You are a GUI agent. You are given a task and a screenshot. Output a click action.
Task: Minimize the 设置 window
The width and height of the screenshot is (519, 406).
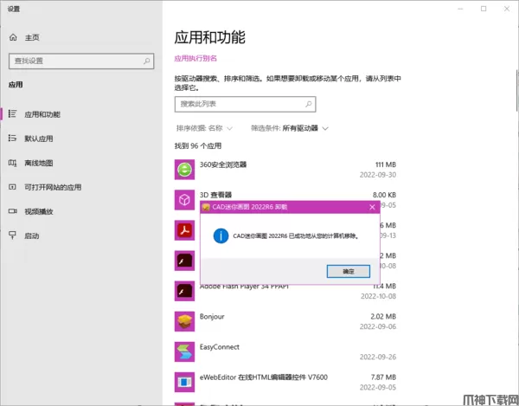click(x=460, y=9)
